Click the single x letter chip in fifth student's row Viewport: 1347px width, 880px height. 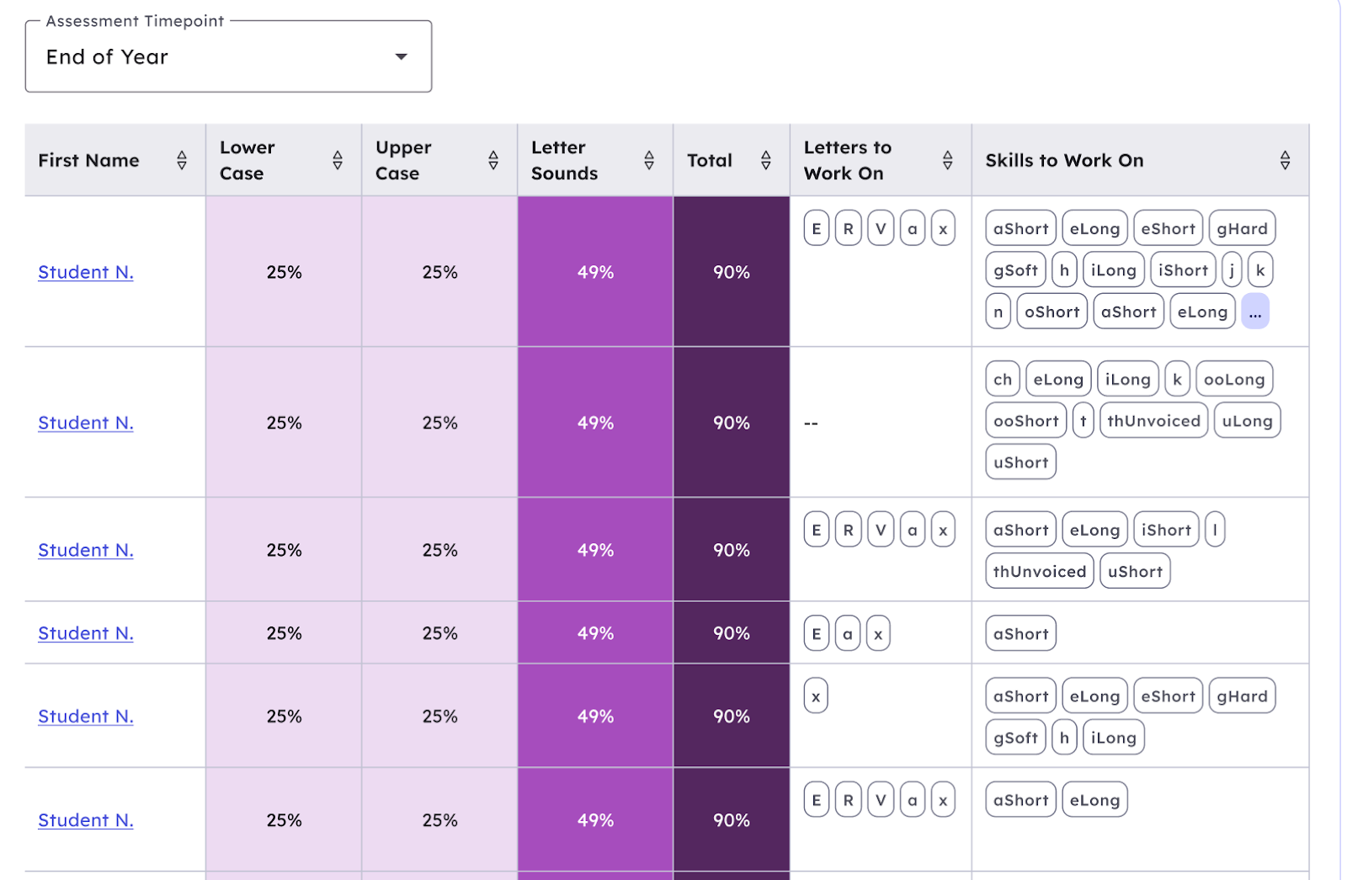(x=815, y=696)
